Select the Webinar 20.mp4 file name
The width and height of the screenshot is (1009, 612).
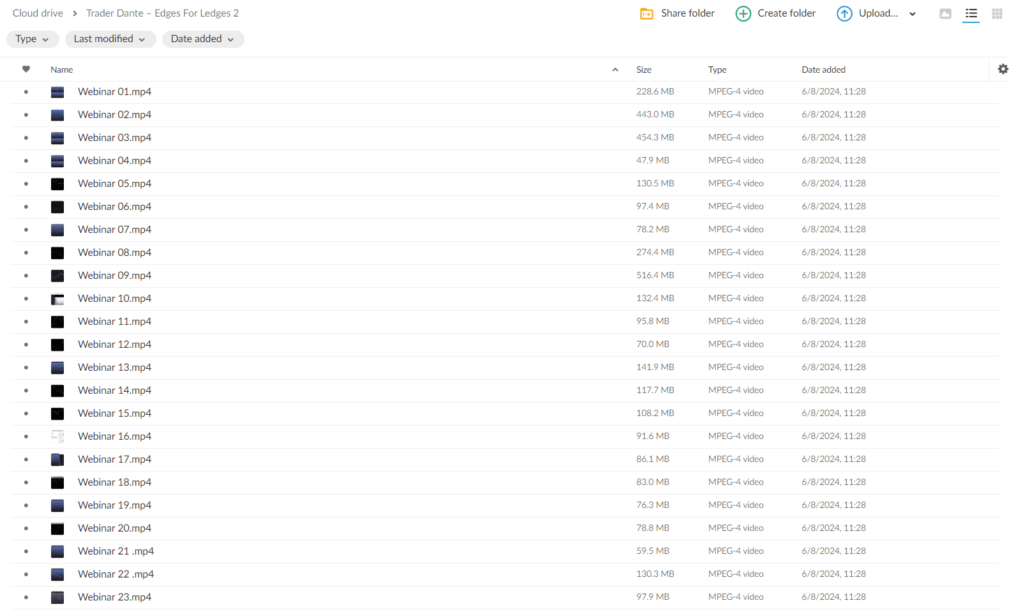pyautogui.click(x=114, y=528)
